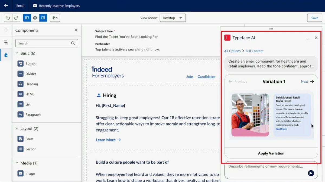
Task: Click Apply Variation button
Action: tap(271, 153)
